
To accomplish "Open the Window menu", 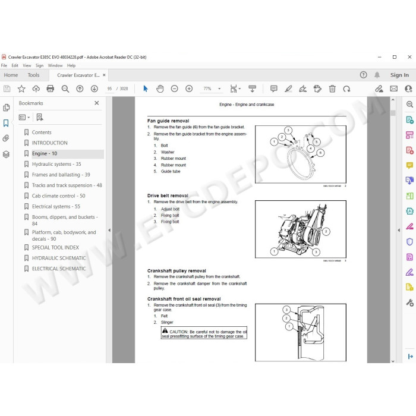I will [x=55, y=65].
